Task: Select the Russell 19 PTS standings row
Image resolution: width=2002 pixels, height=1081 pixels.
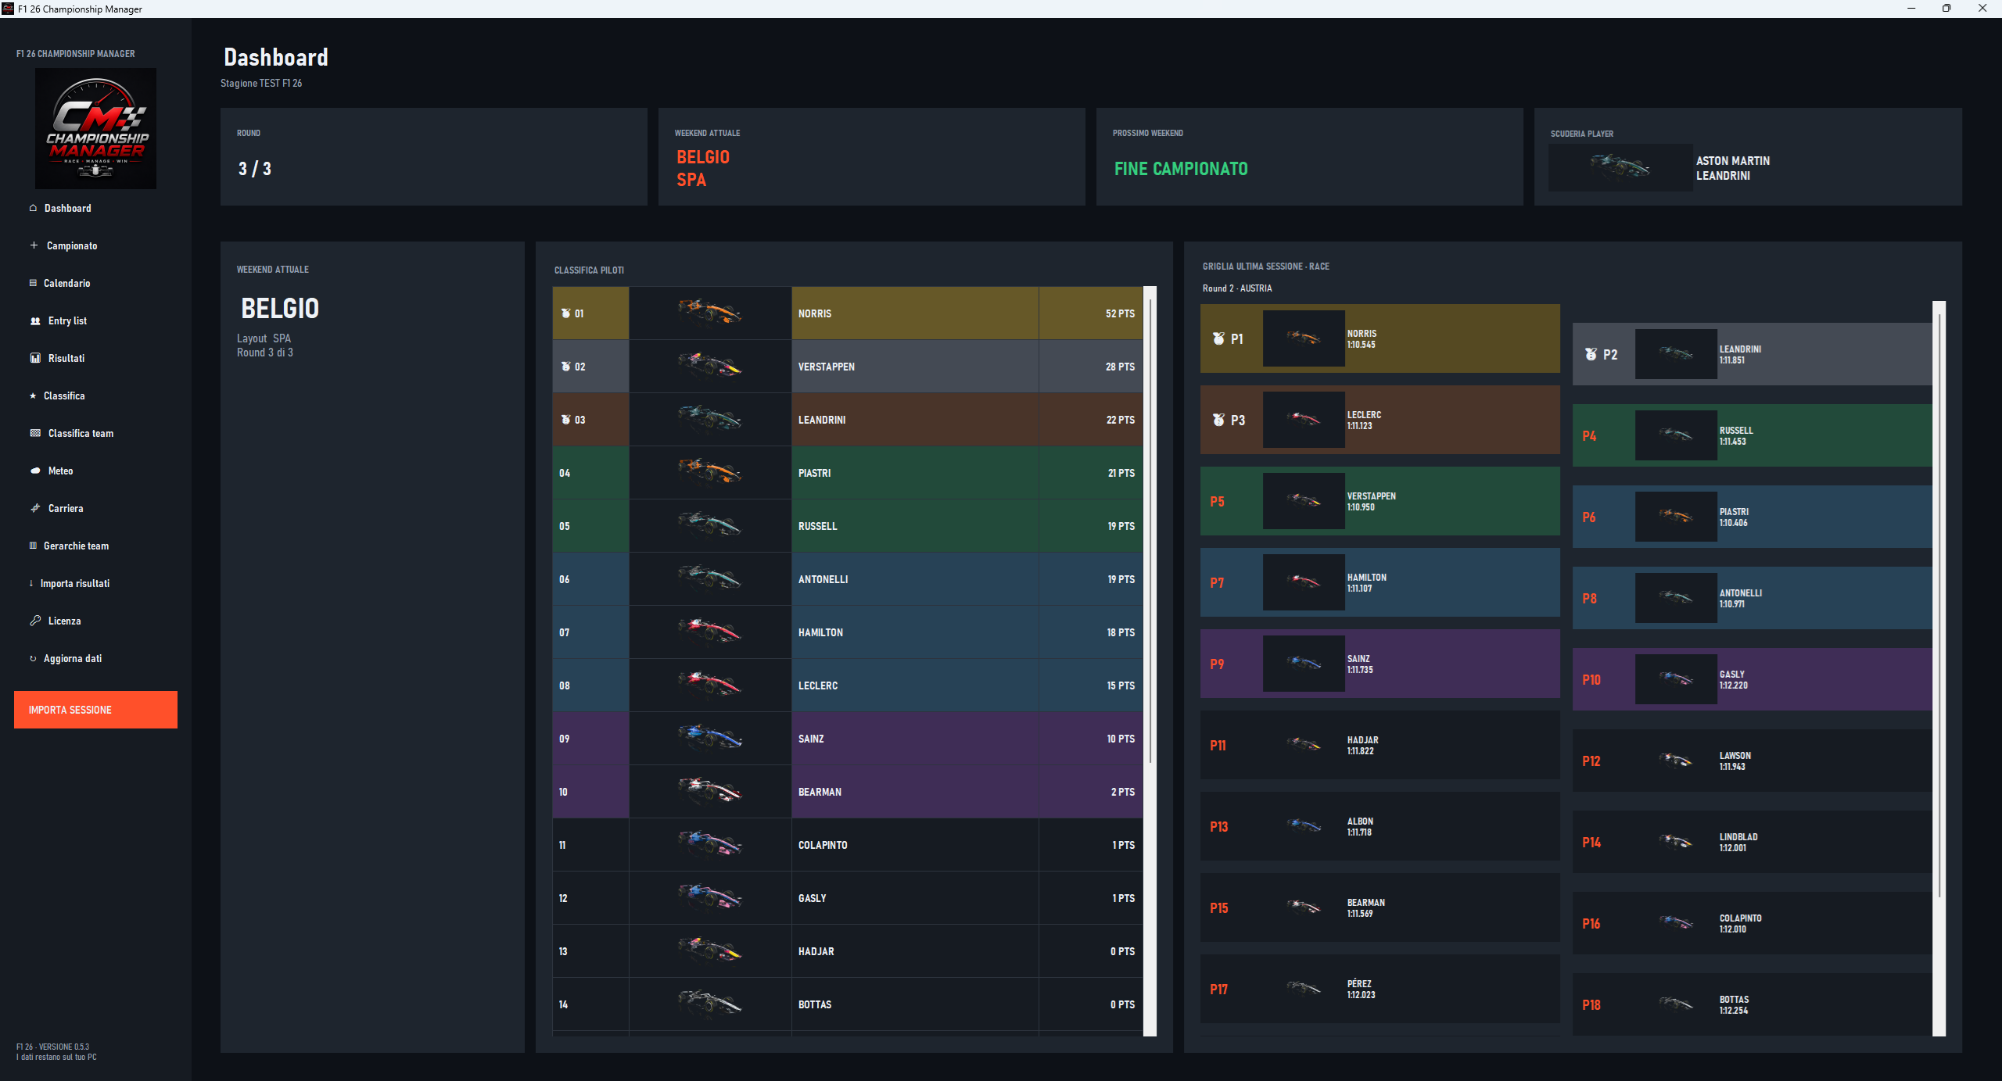Action: tap(848, 526)
